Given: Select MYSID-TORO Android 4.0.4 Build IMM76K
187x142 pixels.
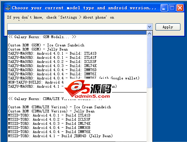Looking at the screenshot, I should [49, 132].
